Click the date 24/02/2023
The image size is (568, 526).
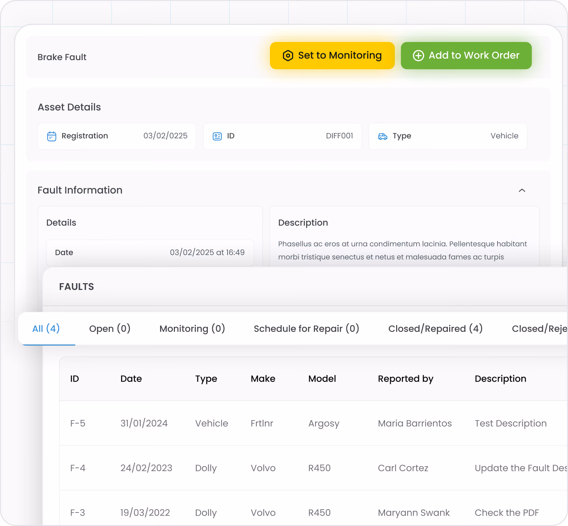146,468
